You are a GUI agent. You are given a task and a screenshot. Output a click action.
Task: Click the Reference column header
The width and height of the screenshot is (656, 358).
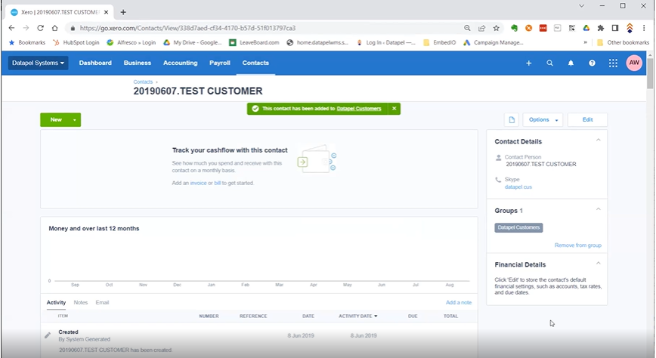[x=253, y=316]
